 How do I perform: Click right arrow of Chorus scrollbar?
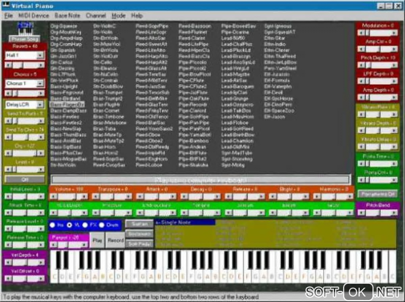tap(41, 93)
